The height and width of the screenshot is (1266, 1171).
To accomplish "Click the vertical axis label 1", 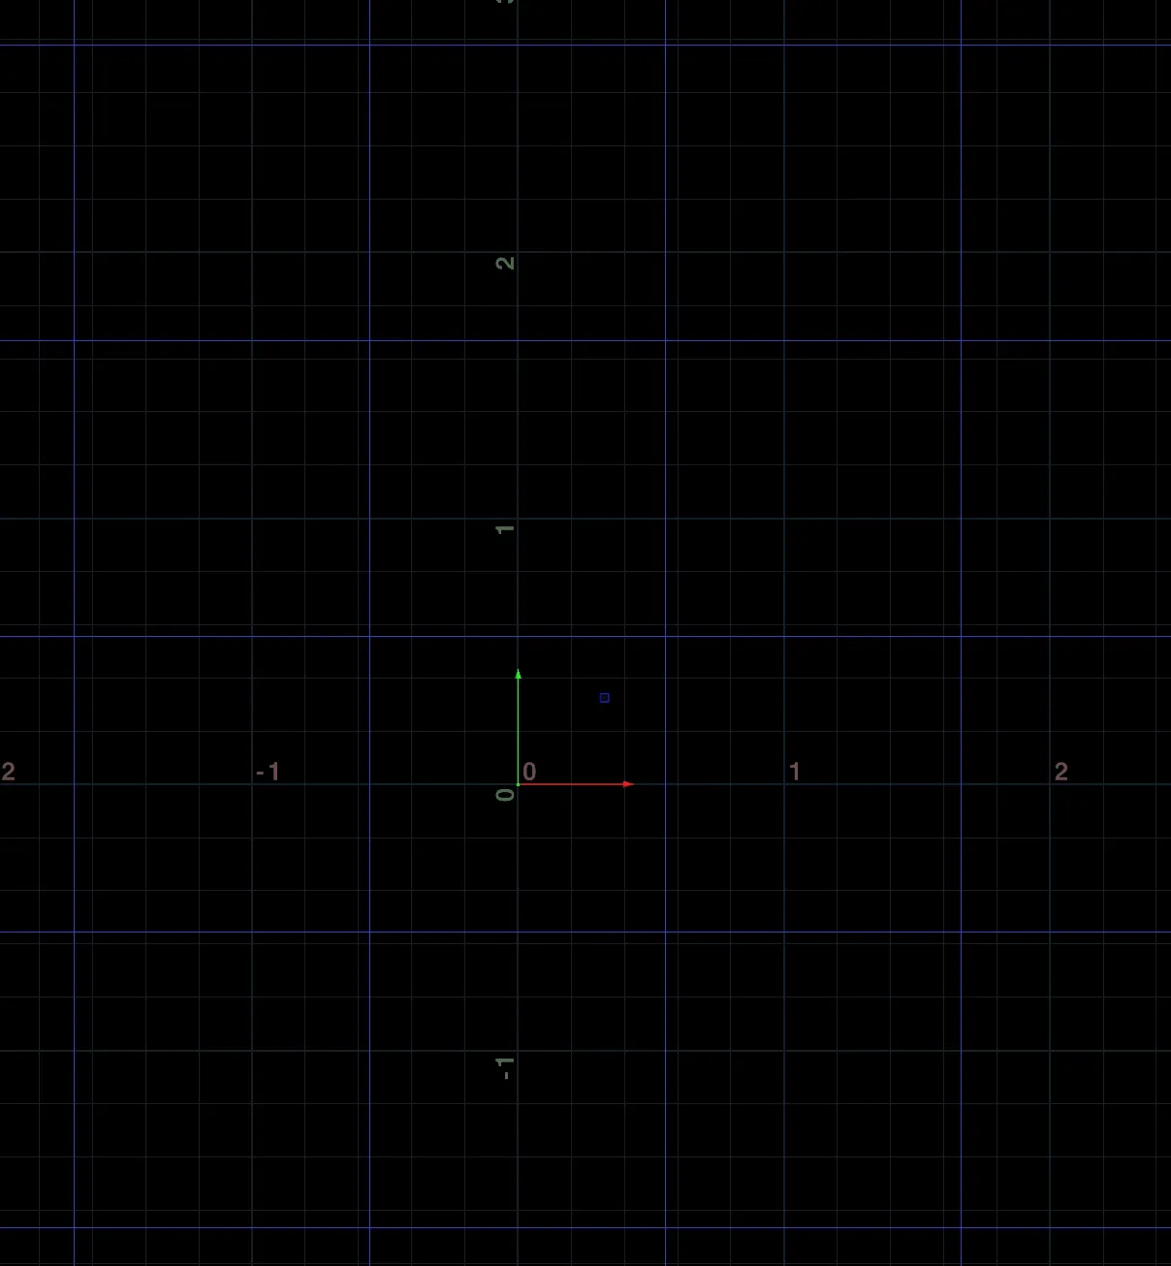I will tap(505, 529).
